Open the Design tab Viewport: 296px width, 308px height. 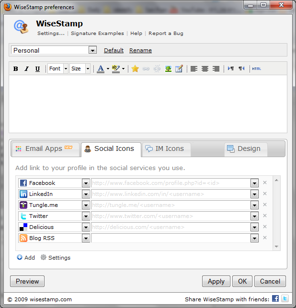tap(246, 149)
